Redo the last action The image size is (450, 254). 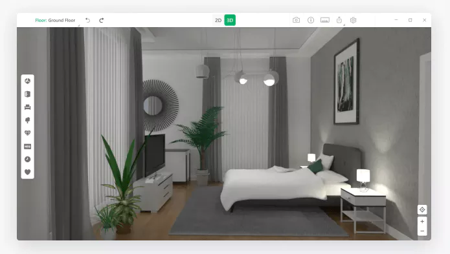click(101, 20)
